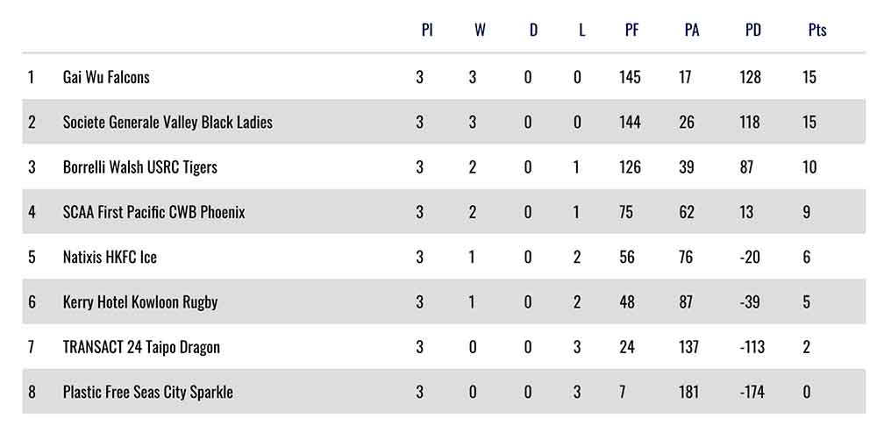Click Taipo Dragon's PA value 137
877x425 pixels.
[x=688, y=347]
